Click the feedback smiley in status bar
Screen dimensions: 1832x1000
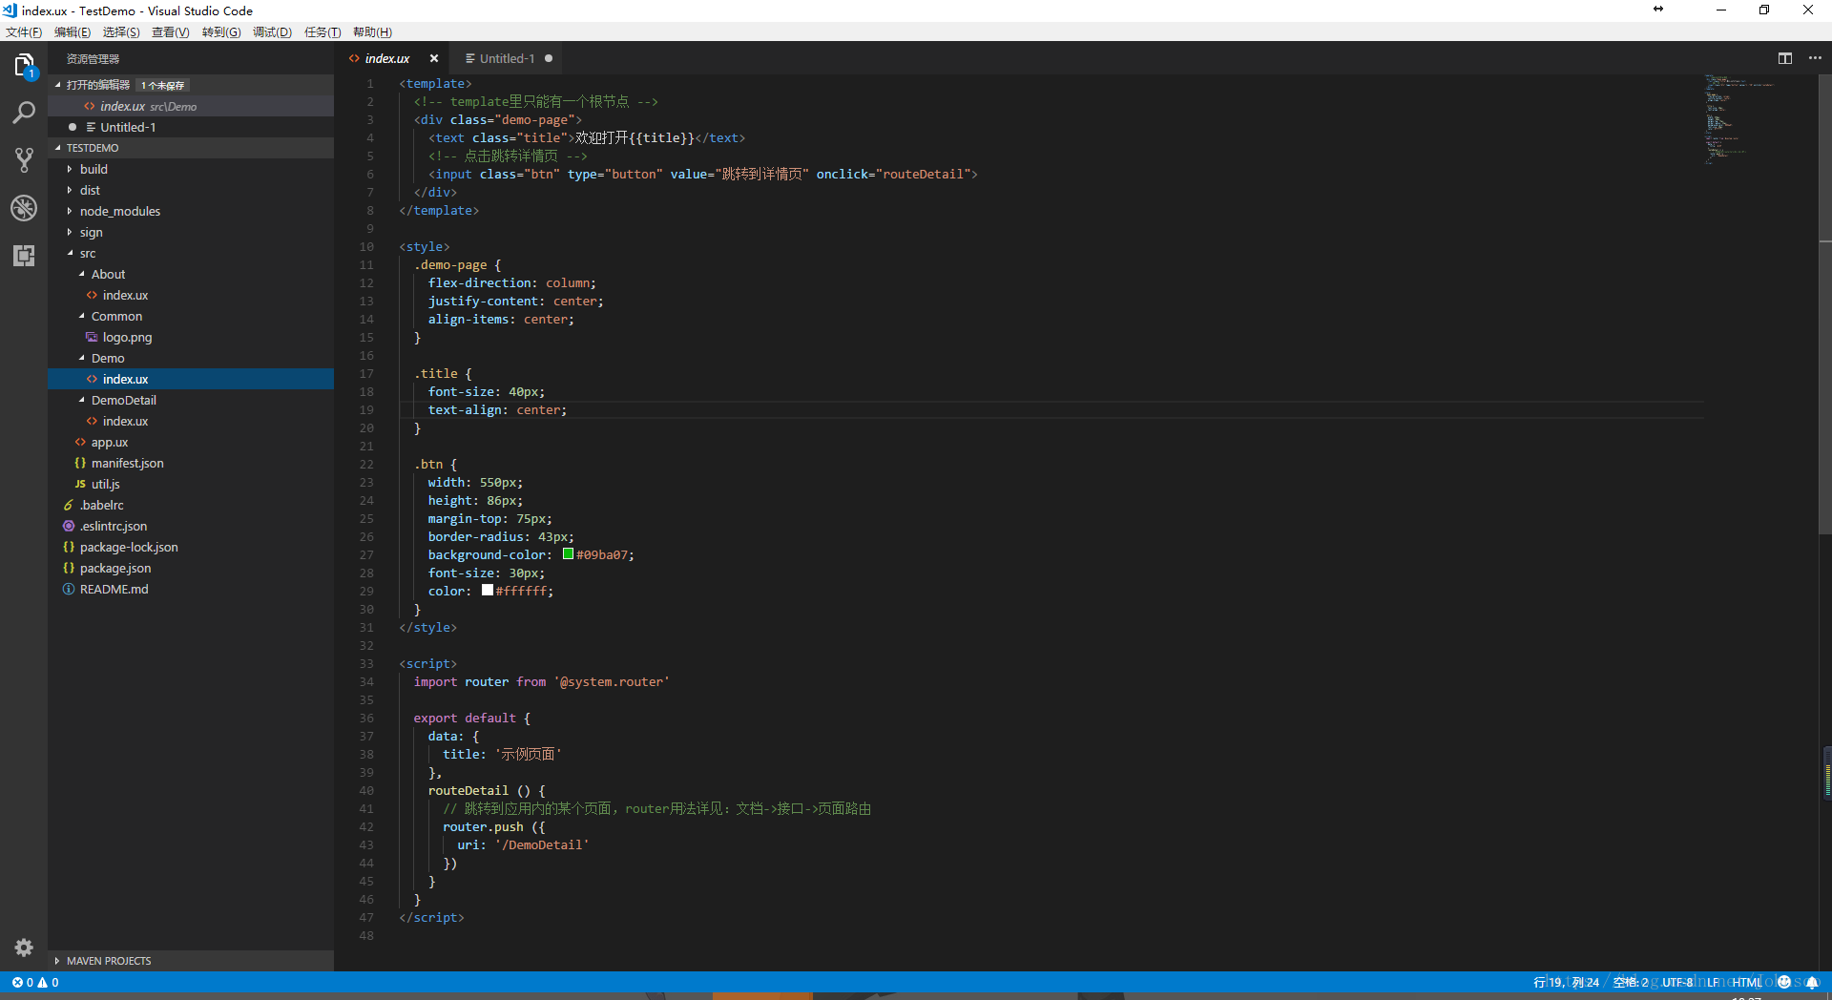tap(1784, 982)
